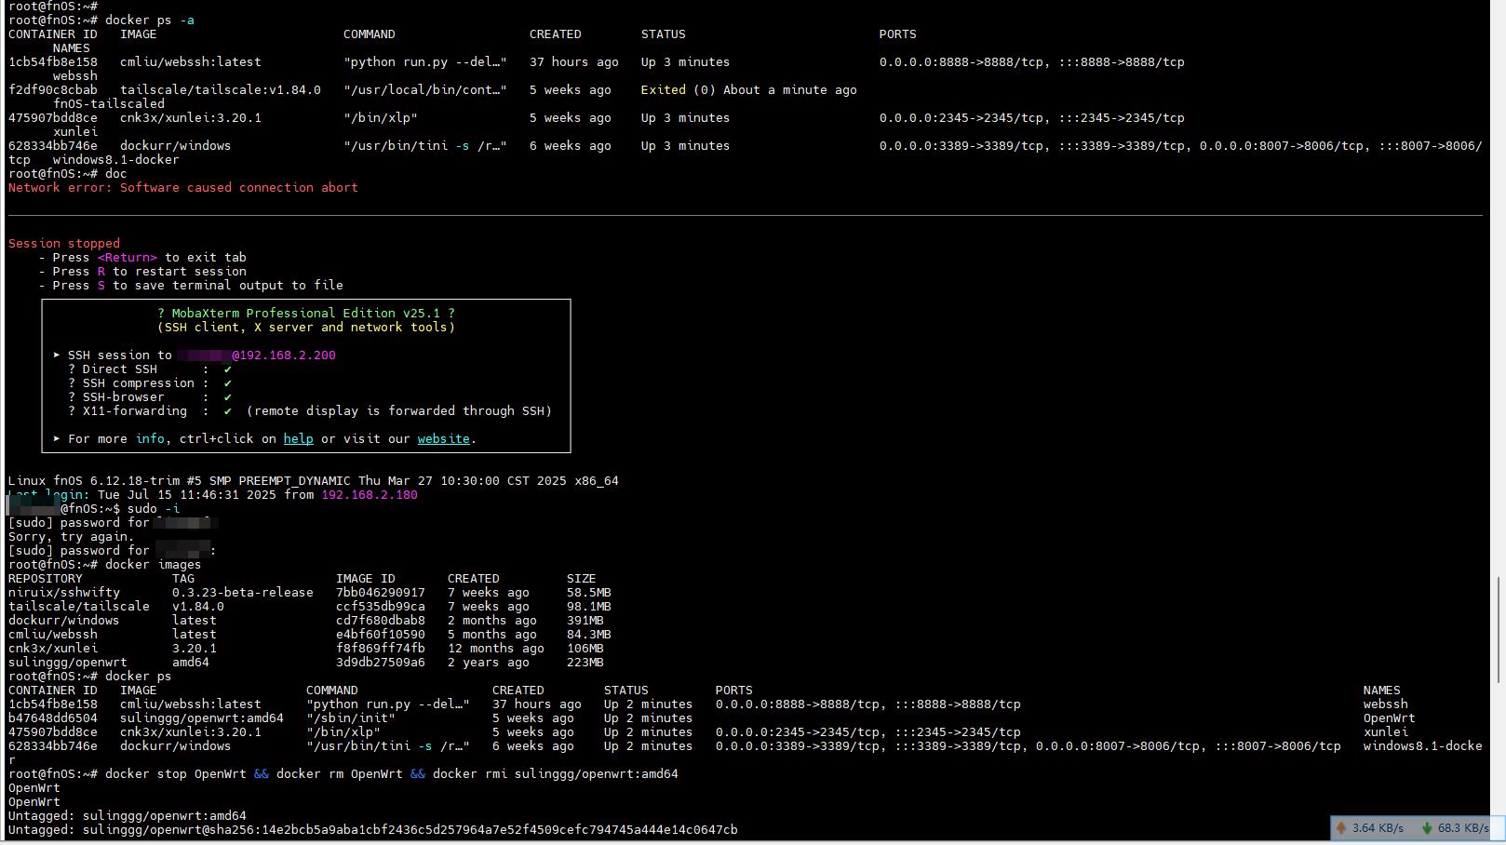Click the 68.3 KB/s download speed readout
Viewport: 1506px width, 845px height.
1462,827
